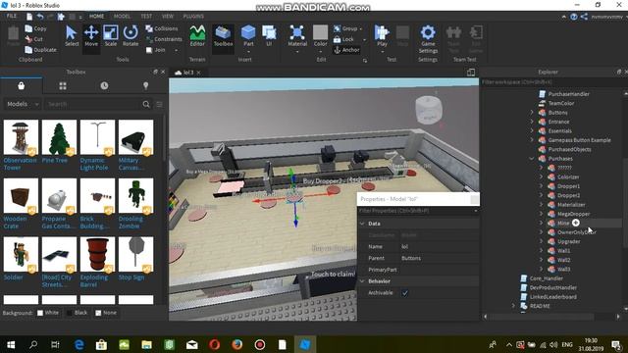Image resolution: width=628 pixels, height=353 pixels.
Task: Open the Windows Start menu
Action: (x=11, y=344)
